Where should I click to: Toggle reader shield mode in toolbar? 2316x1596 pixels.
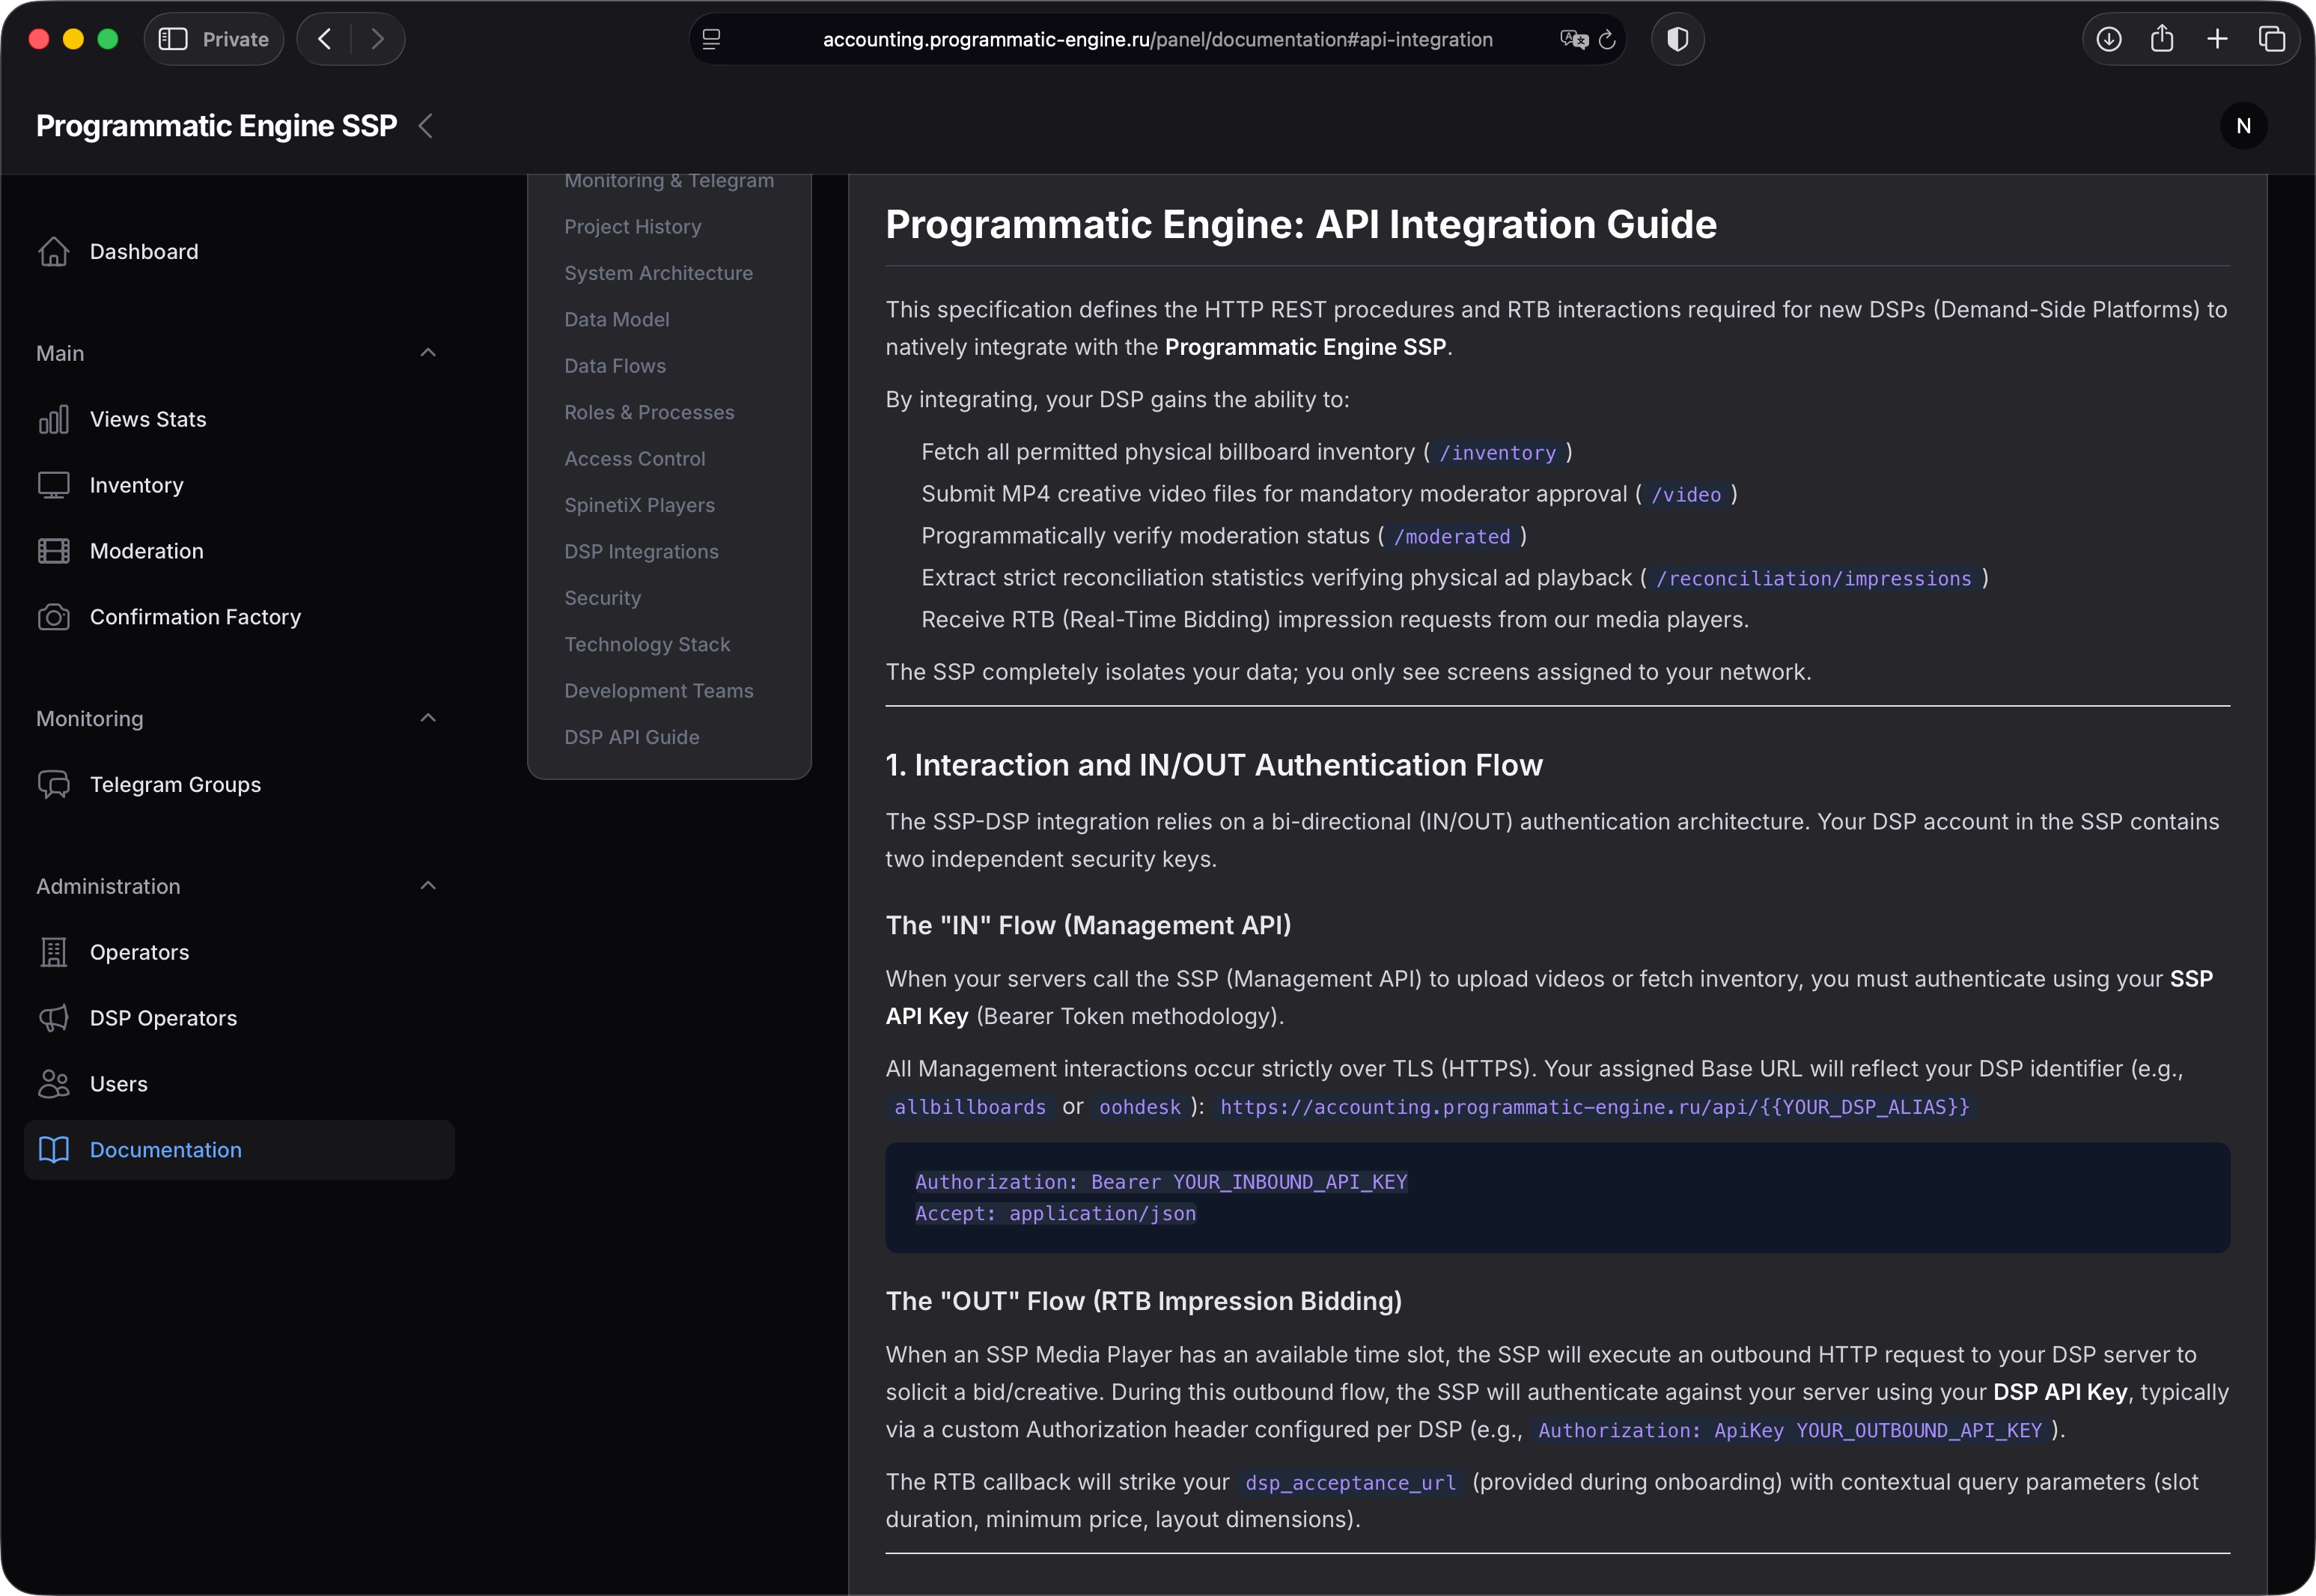pos(1677,39)
